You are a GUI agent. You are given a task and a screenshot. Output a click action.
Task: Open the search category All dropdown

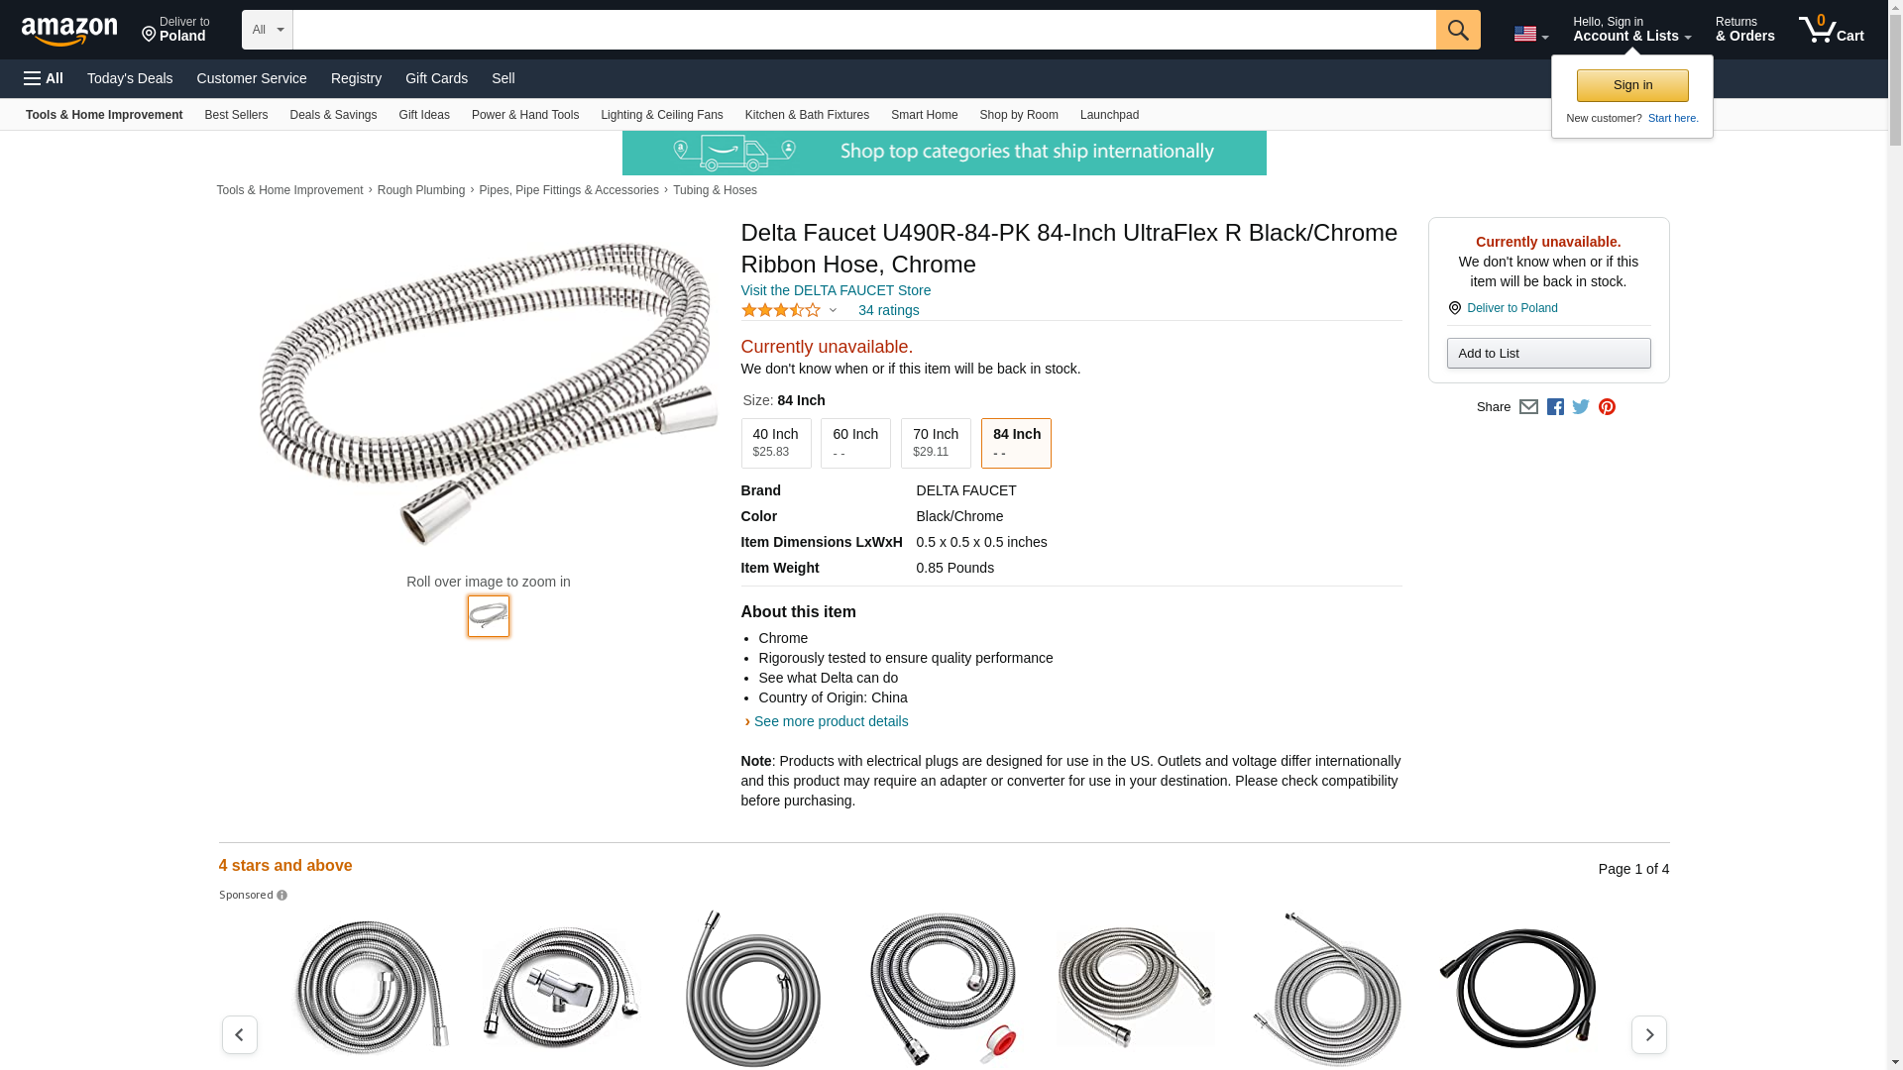click(x=267, y=30)
